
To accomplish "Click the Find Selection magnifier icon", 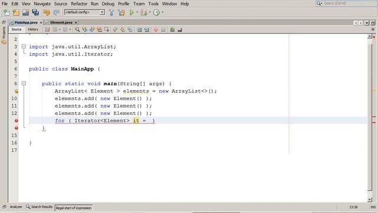I will pyautogui.click(x=77, y=30).
